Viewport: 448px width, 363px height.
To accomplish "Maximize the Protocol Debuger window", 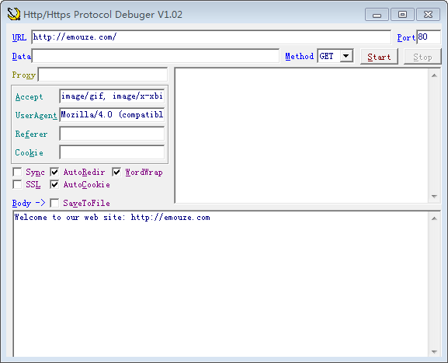I will tap(402, 15).
